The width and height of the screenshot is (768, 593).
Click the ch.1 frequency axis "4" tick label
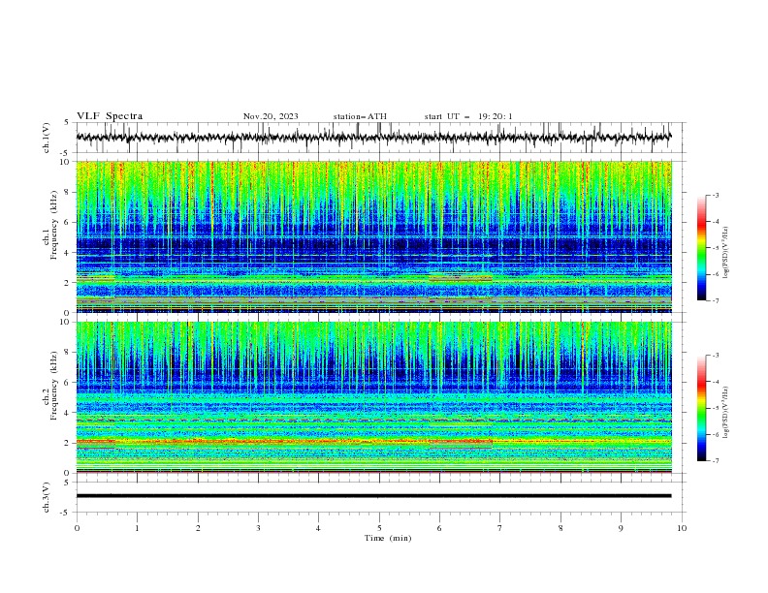coord(68,253)
